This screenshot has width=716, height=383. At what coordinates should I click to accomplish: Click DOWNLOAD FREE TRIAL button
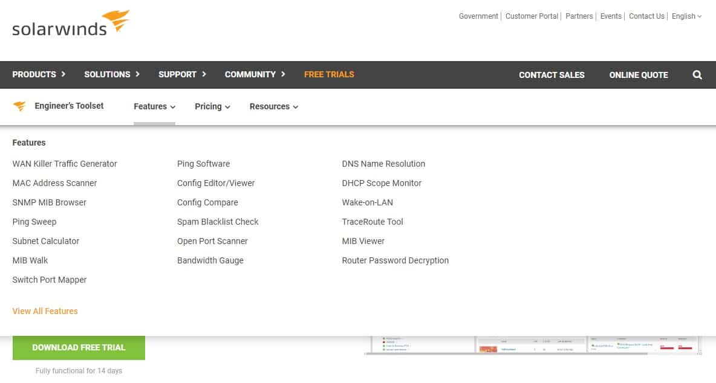coord(79,348)
